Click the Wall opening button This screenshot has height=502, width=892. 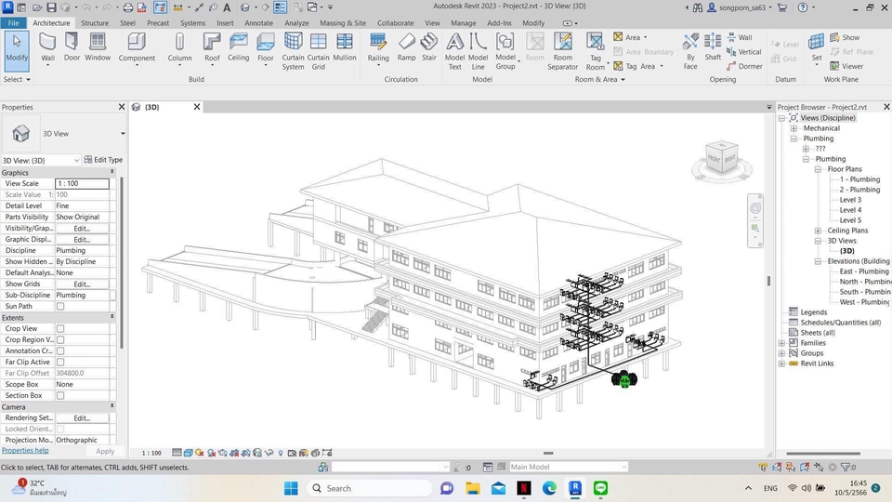(x=740, y=37)
